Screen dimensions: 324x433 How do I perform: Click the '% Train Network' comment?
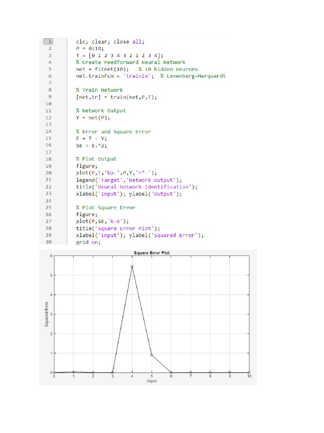tap(100, 90)
